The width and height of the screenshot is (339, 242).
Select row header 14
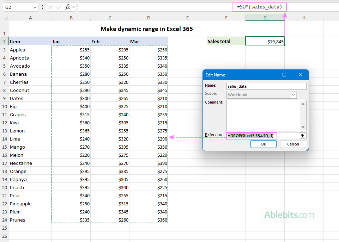(x=4, y=139)
